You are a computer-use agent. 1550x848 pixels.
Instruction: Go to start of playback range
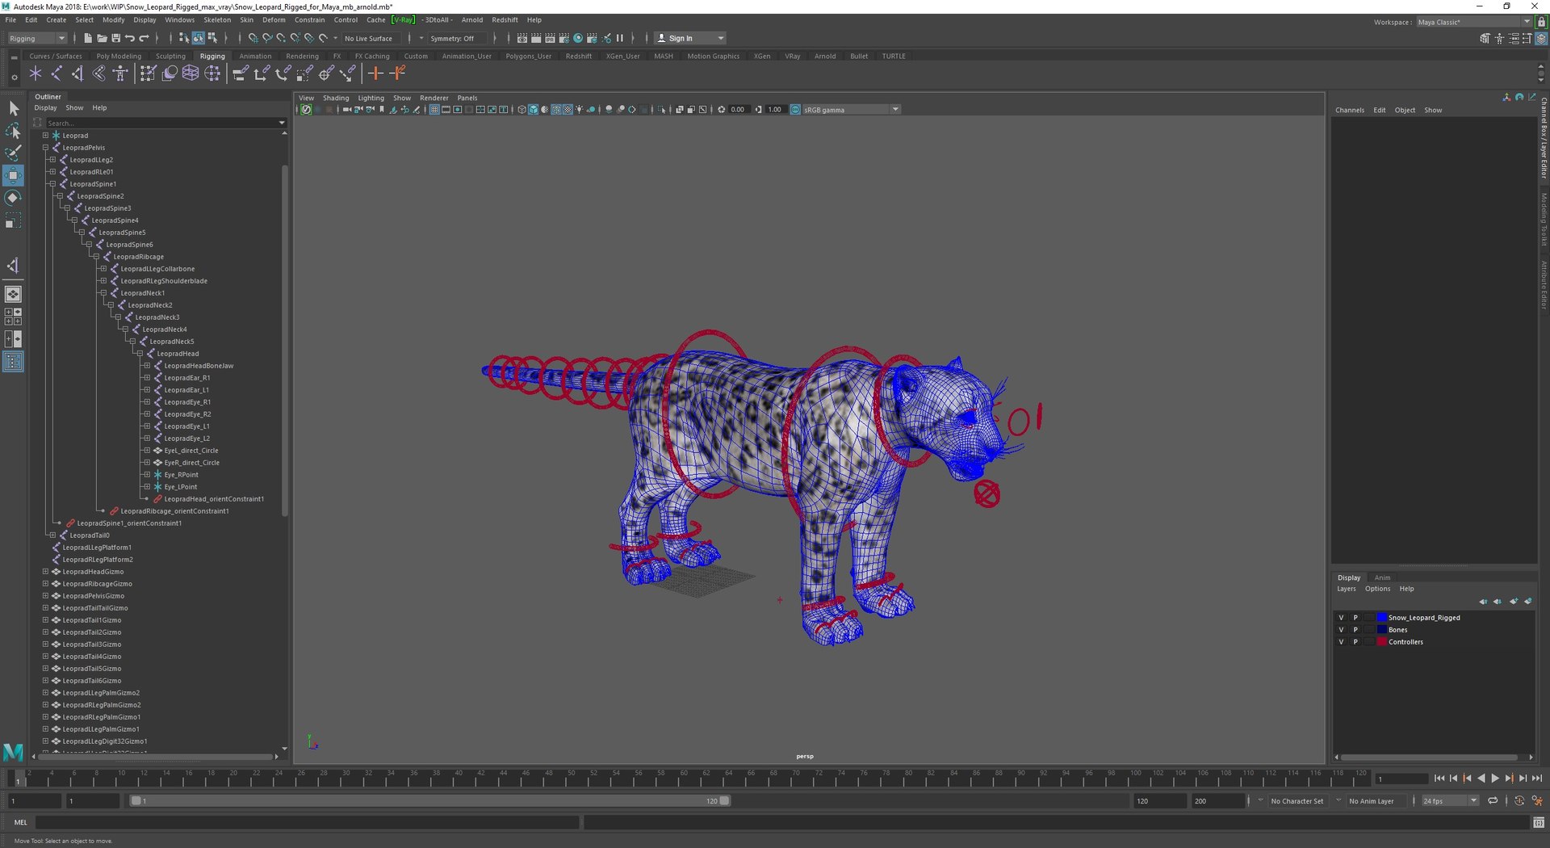coord(1439,779)
